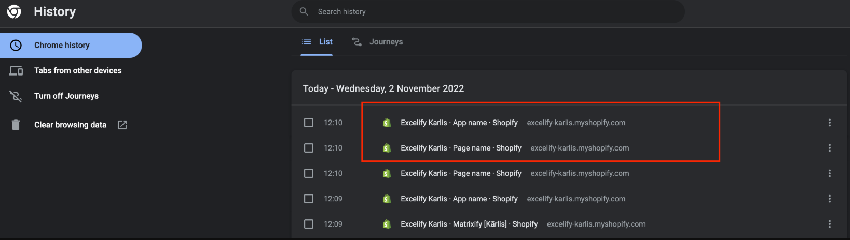Image resolution: width=850 pixels, height=240 pixels.
Task: Click the Shopify favicon on Matrixify row
Action: pyautogui.click(x=387, y=224)
